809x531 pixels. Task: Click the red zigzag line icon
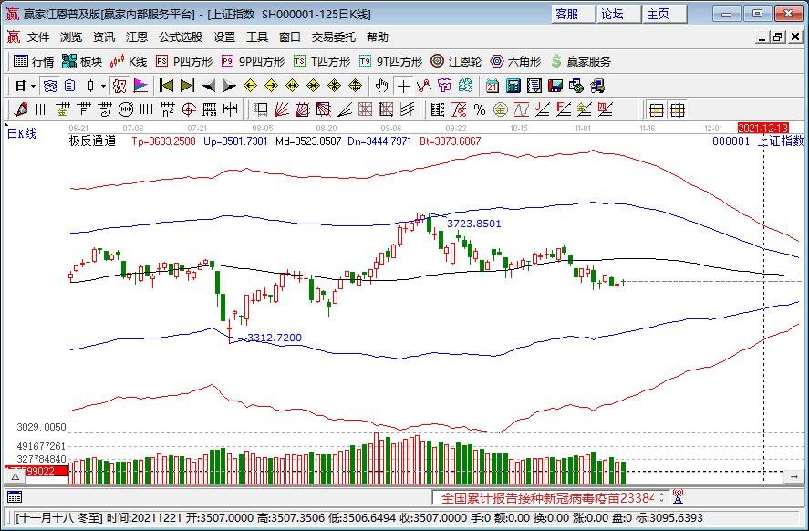tap(423, 86)
